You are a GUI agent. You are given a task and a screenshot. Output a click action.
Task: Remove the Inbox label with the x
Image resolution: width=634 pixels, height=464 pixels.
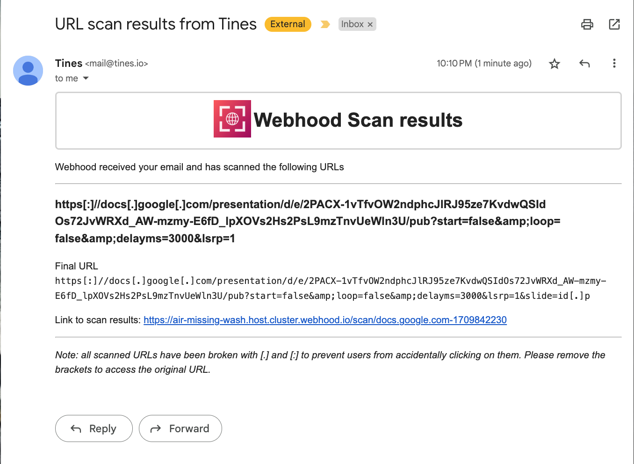[x=370, y=24]
